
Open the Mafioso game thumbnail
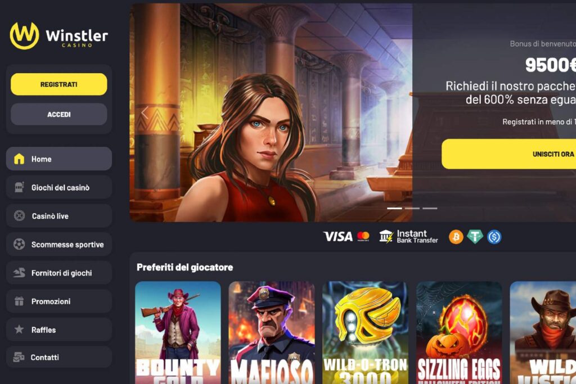coord(272,333)
